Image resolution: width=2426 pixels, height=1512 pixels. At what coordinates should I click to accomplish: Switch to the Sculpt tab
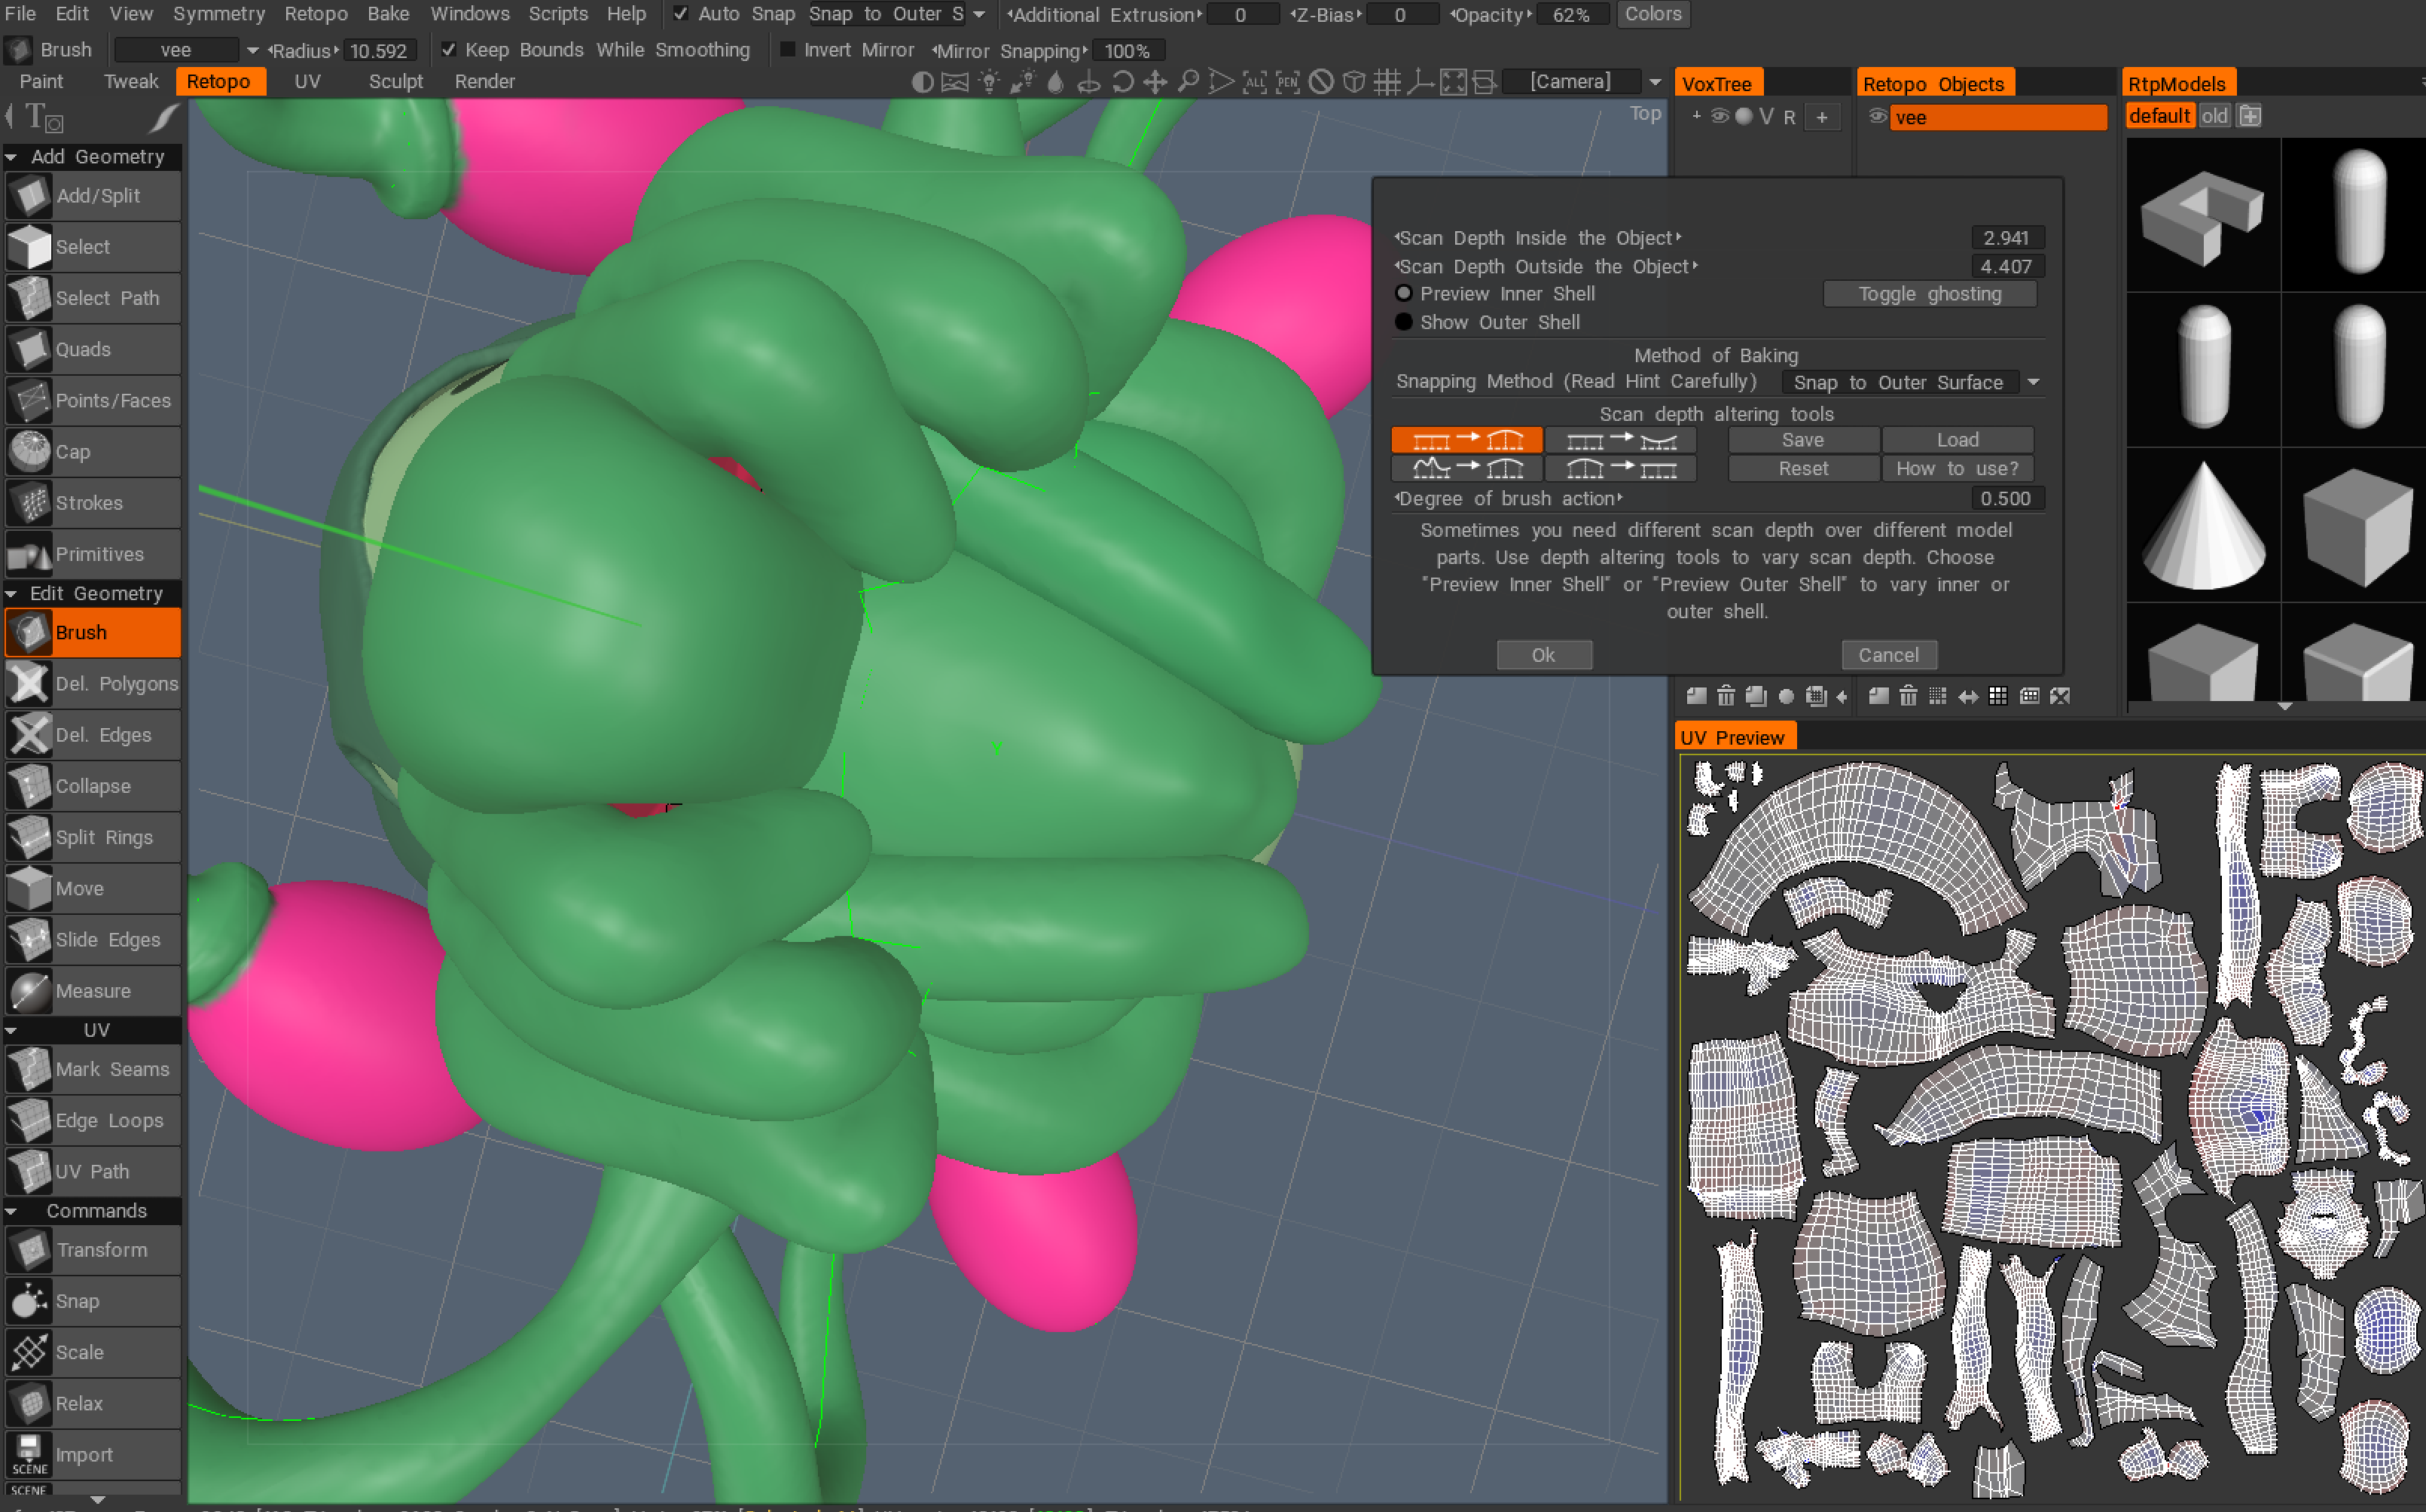click(395, 82)
